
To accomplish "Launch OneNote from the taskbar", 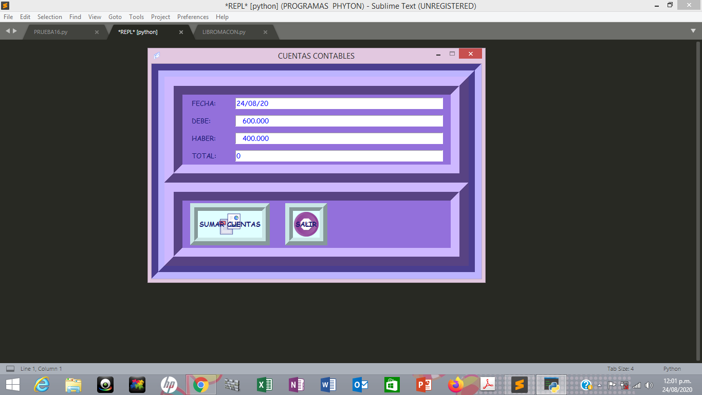I will (297, 385).
